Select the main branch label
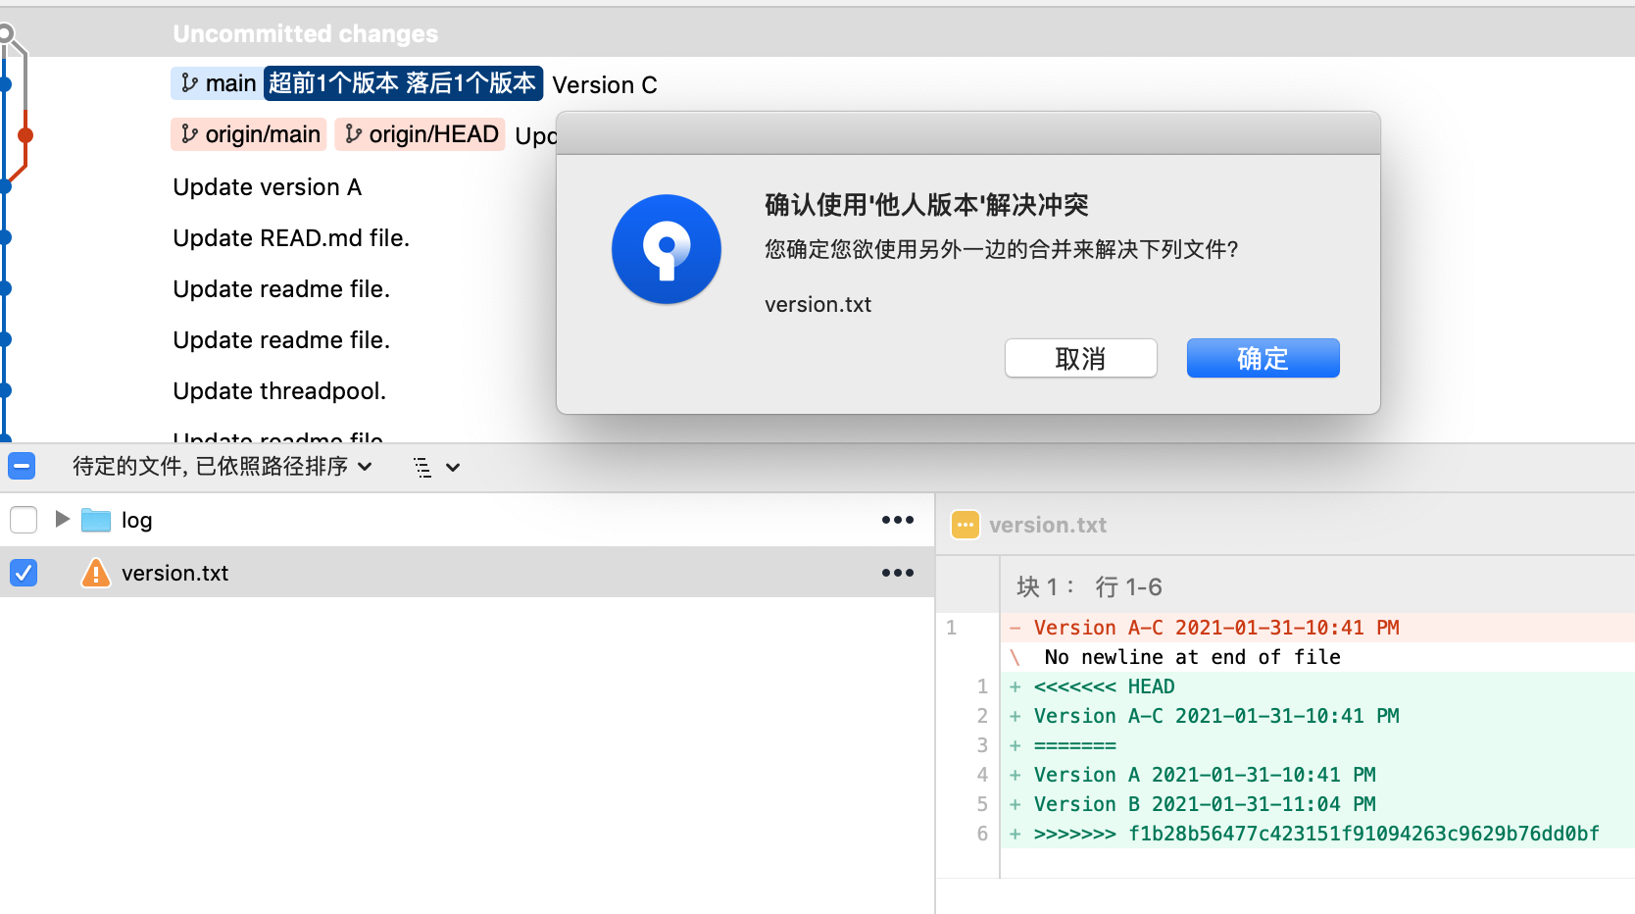 click(x=218, y=83)
